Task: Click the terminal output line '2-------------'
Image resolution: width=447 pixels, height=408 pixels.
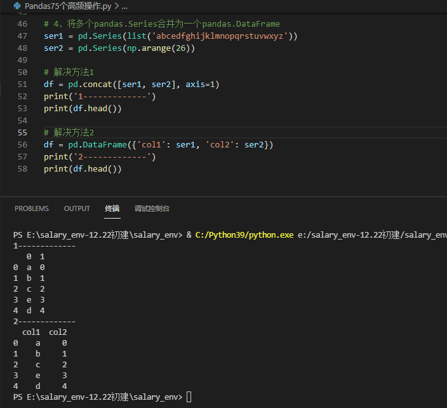Action: 44,322
